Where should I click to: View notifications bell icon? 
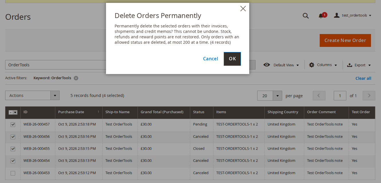click(321, 16)
